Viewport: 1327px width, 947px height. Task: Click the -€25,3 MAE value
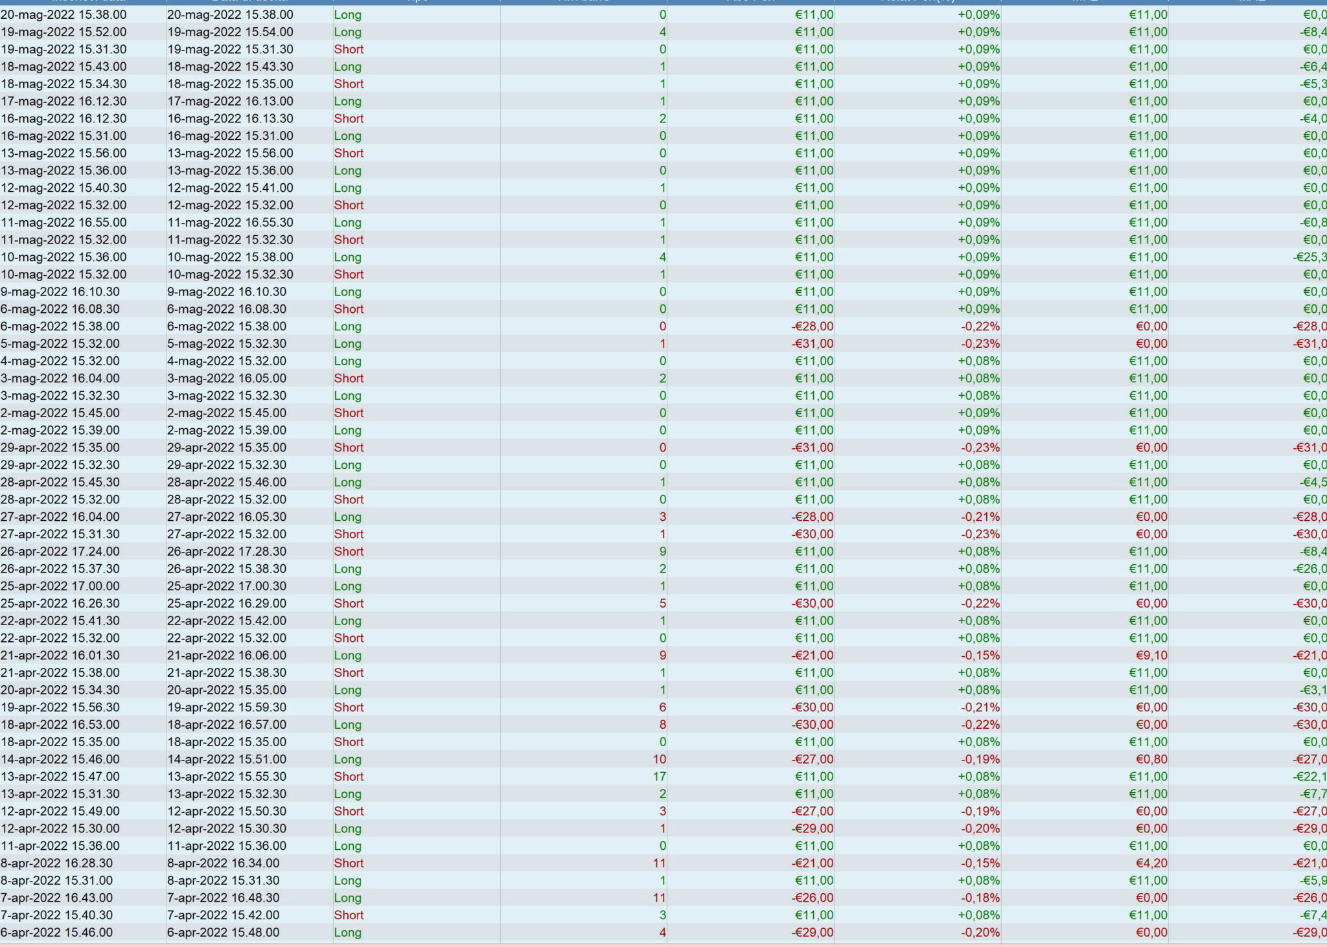point(1309,257)
